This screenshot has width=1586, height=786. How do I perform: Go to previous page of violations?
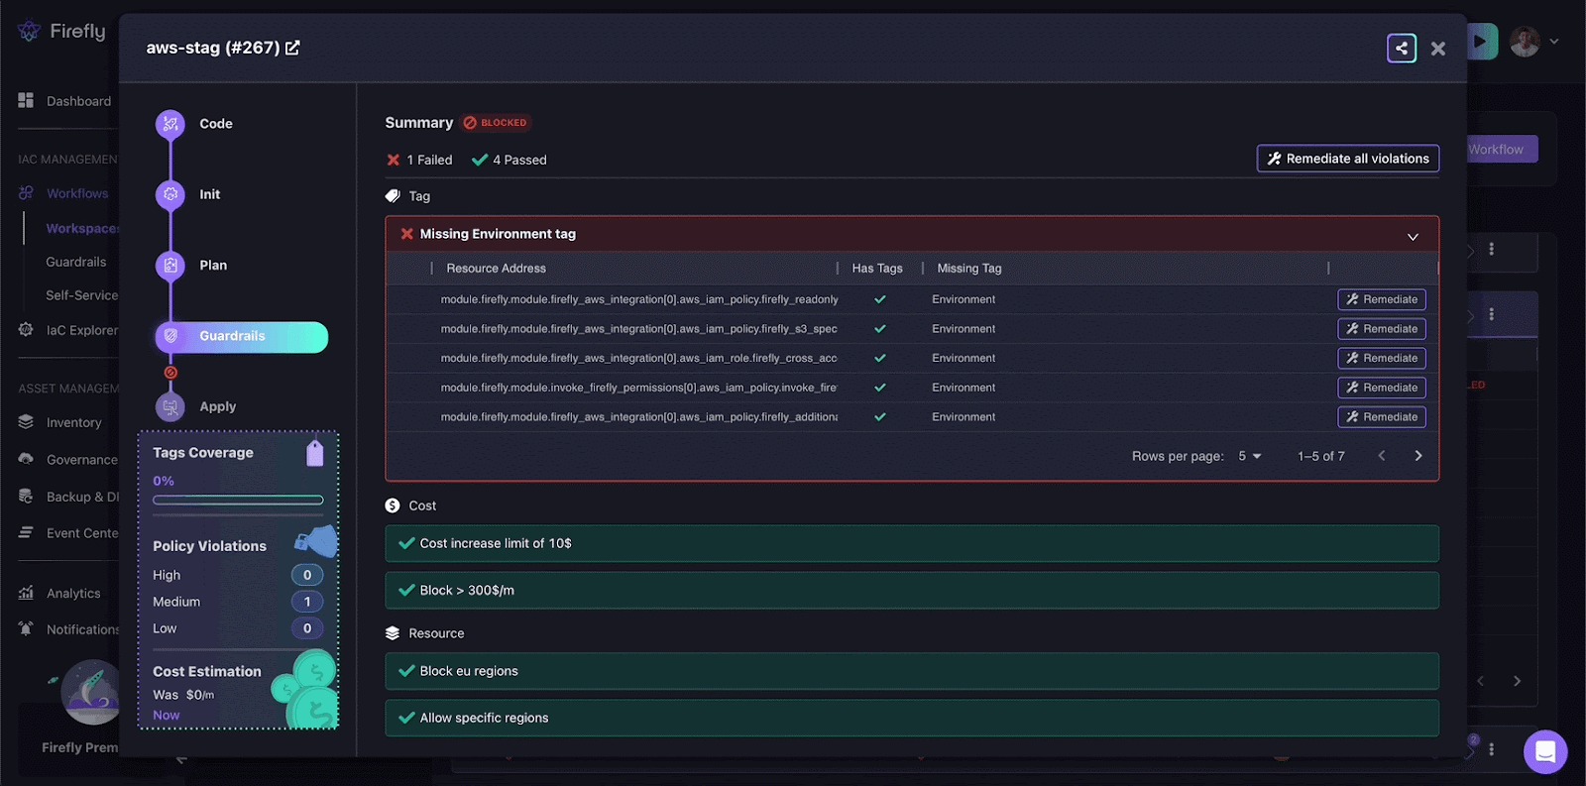click(x=1381, y=456)
